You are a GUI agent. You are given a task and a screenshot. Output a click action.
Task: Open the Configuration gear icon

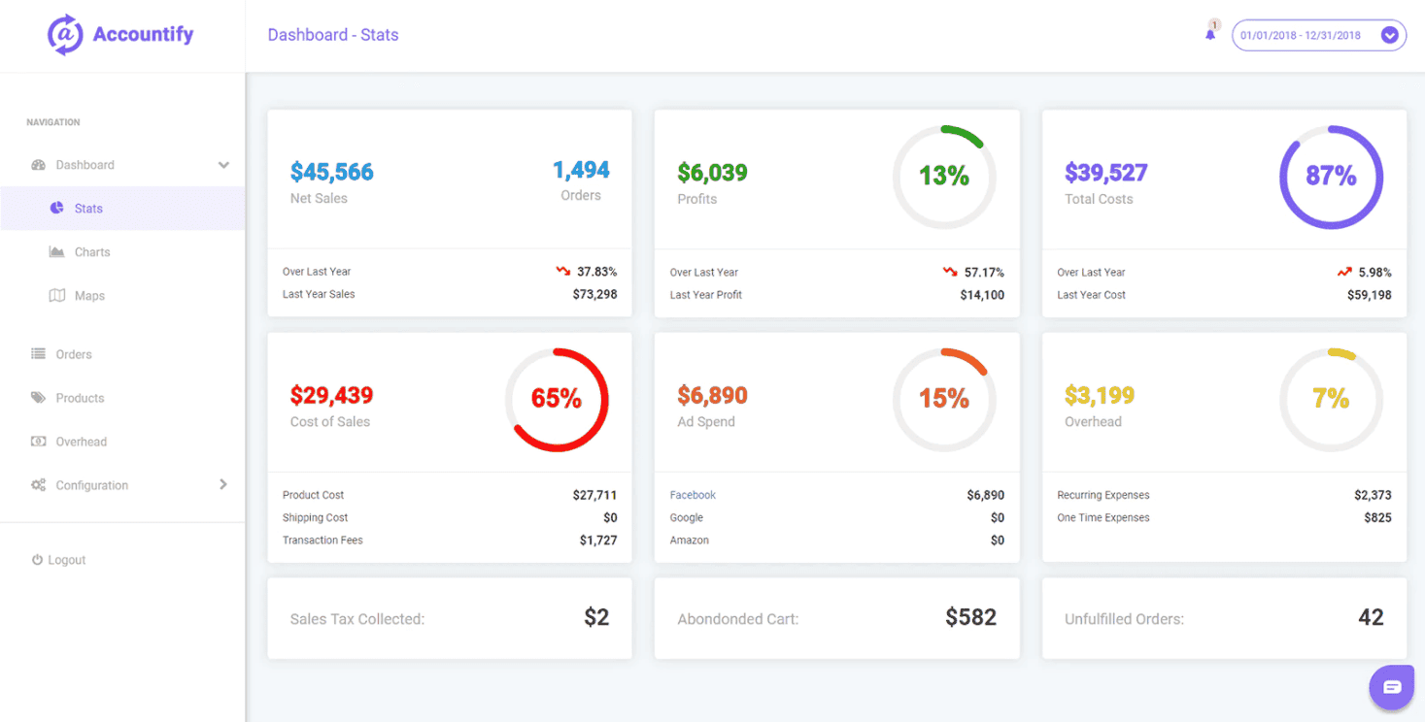click(x=37, y=484)
